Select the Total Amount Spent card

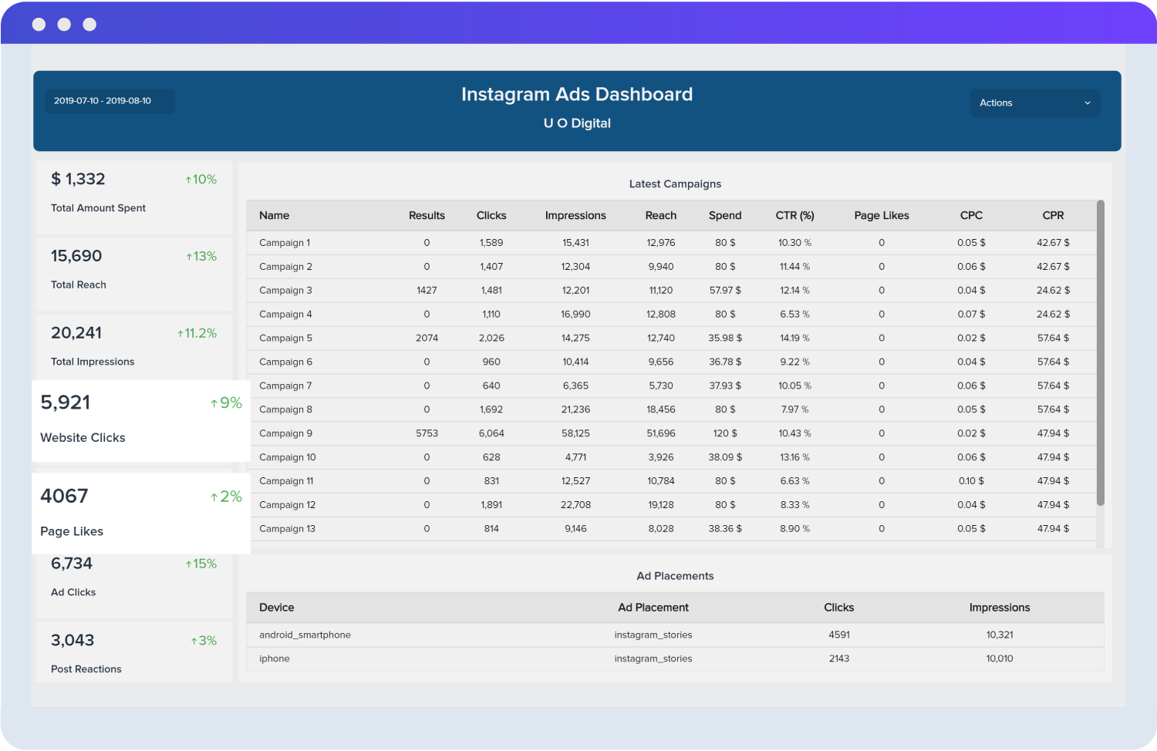tap(133, 196)
